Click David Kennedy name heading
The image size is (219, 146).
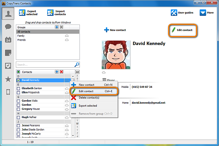[149, 43]
